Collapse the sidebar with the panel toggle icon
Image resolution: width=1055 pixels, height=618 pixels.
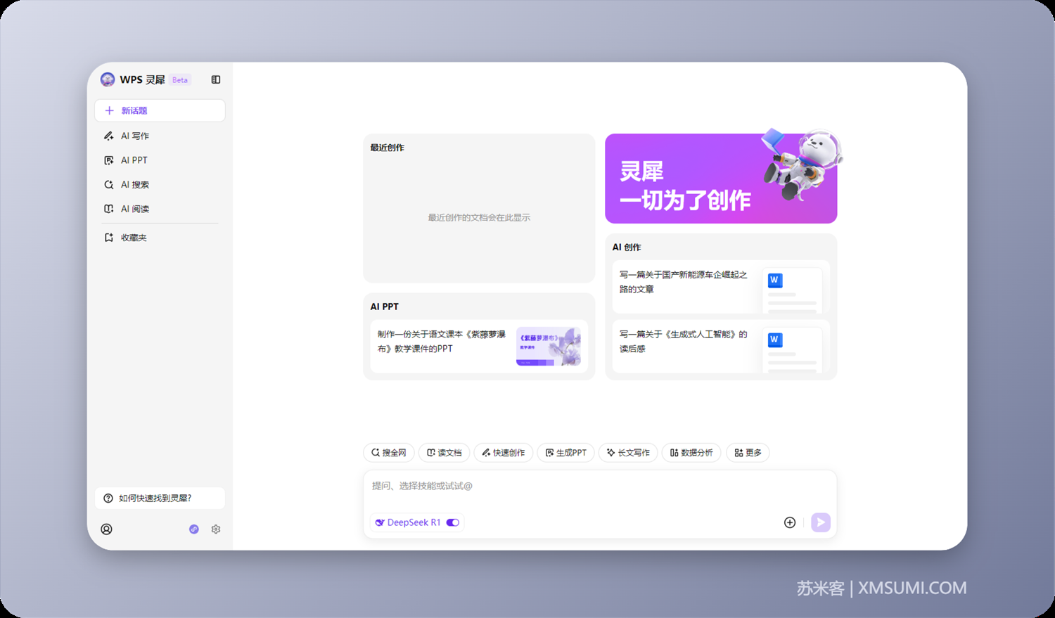click(216, 79)
